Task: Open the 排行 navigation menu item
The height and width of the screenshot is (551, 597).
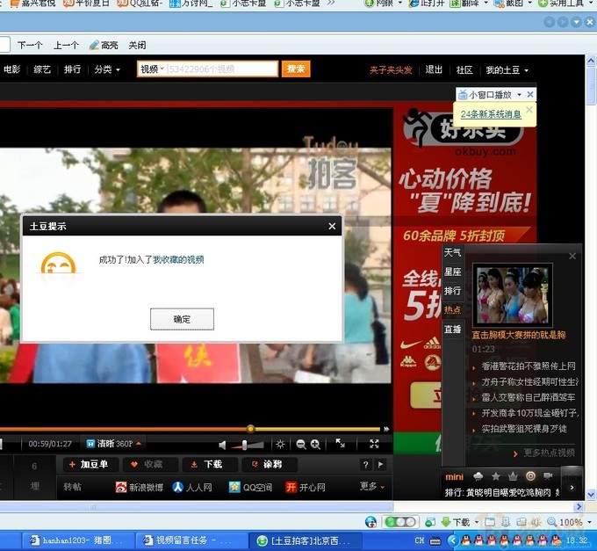Action: (x=72, y=69)
